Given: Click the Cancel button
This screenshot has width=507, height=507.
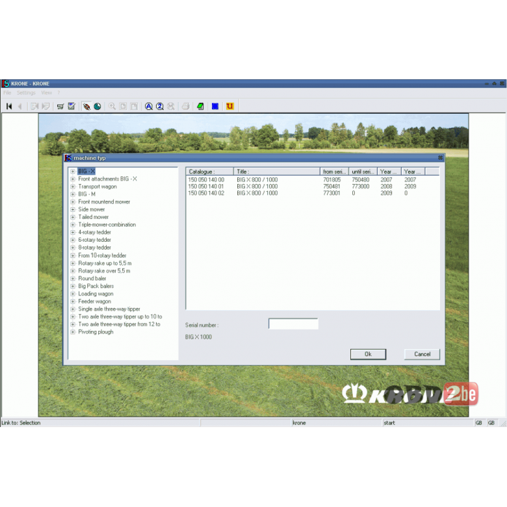Looking at the screenshot, I should click(x=422, y=354).
